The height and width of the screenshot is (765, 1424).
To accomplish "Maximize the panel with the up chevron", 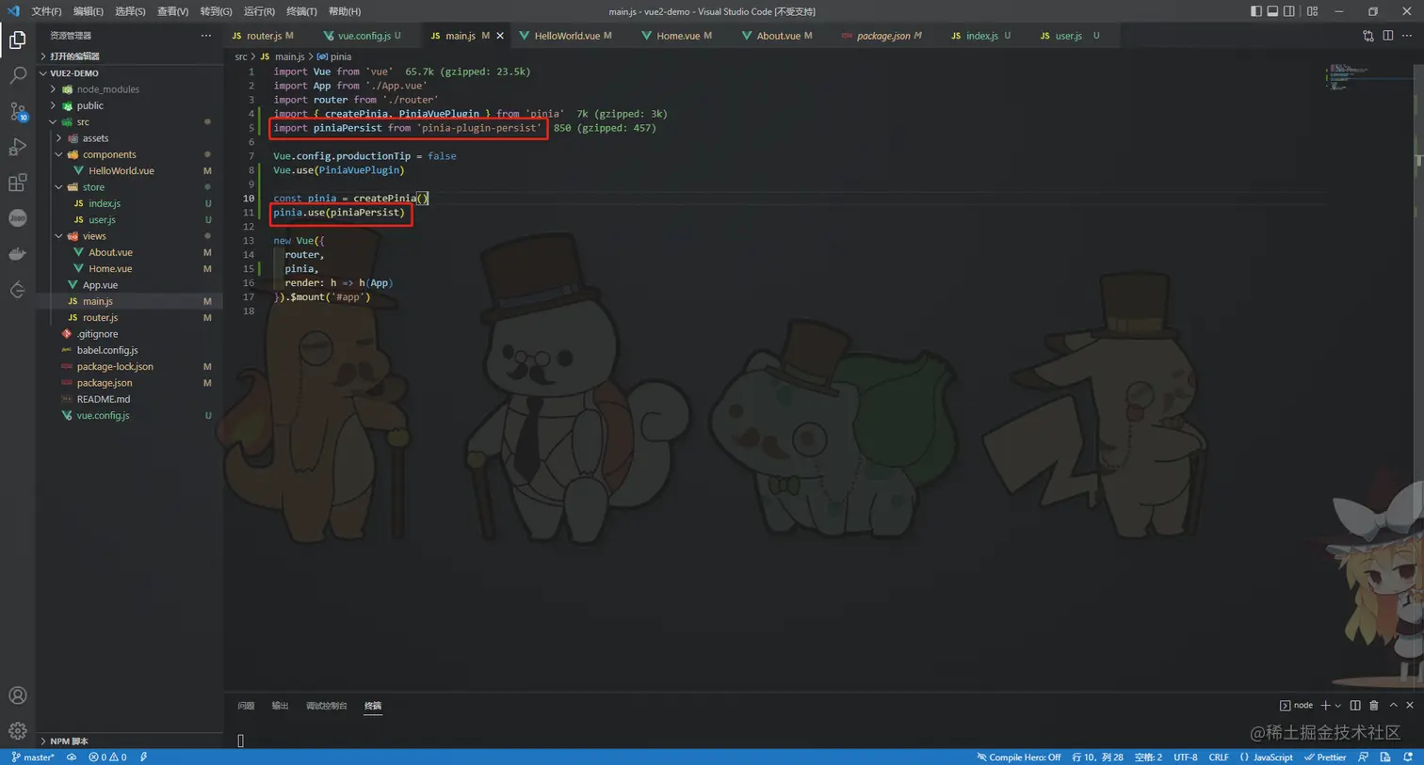I will (x=1393, y=705).
